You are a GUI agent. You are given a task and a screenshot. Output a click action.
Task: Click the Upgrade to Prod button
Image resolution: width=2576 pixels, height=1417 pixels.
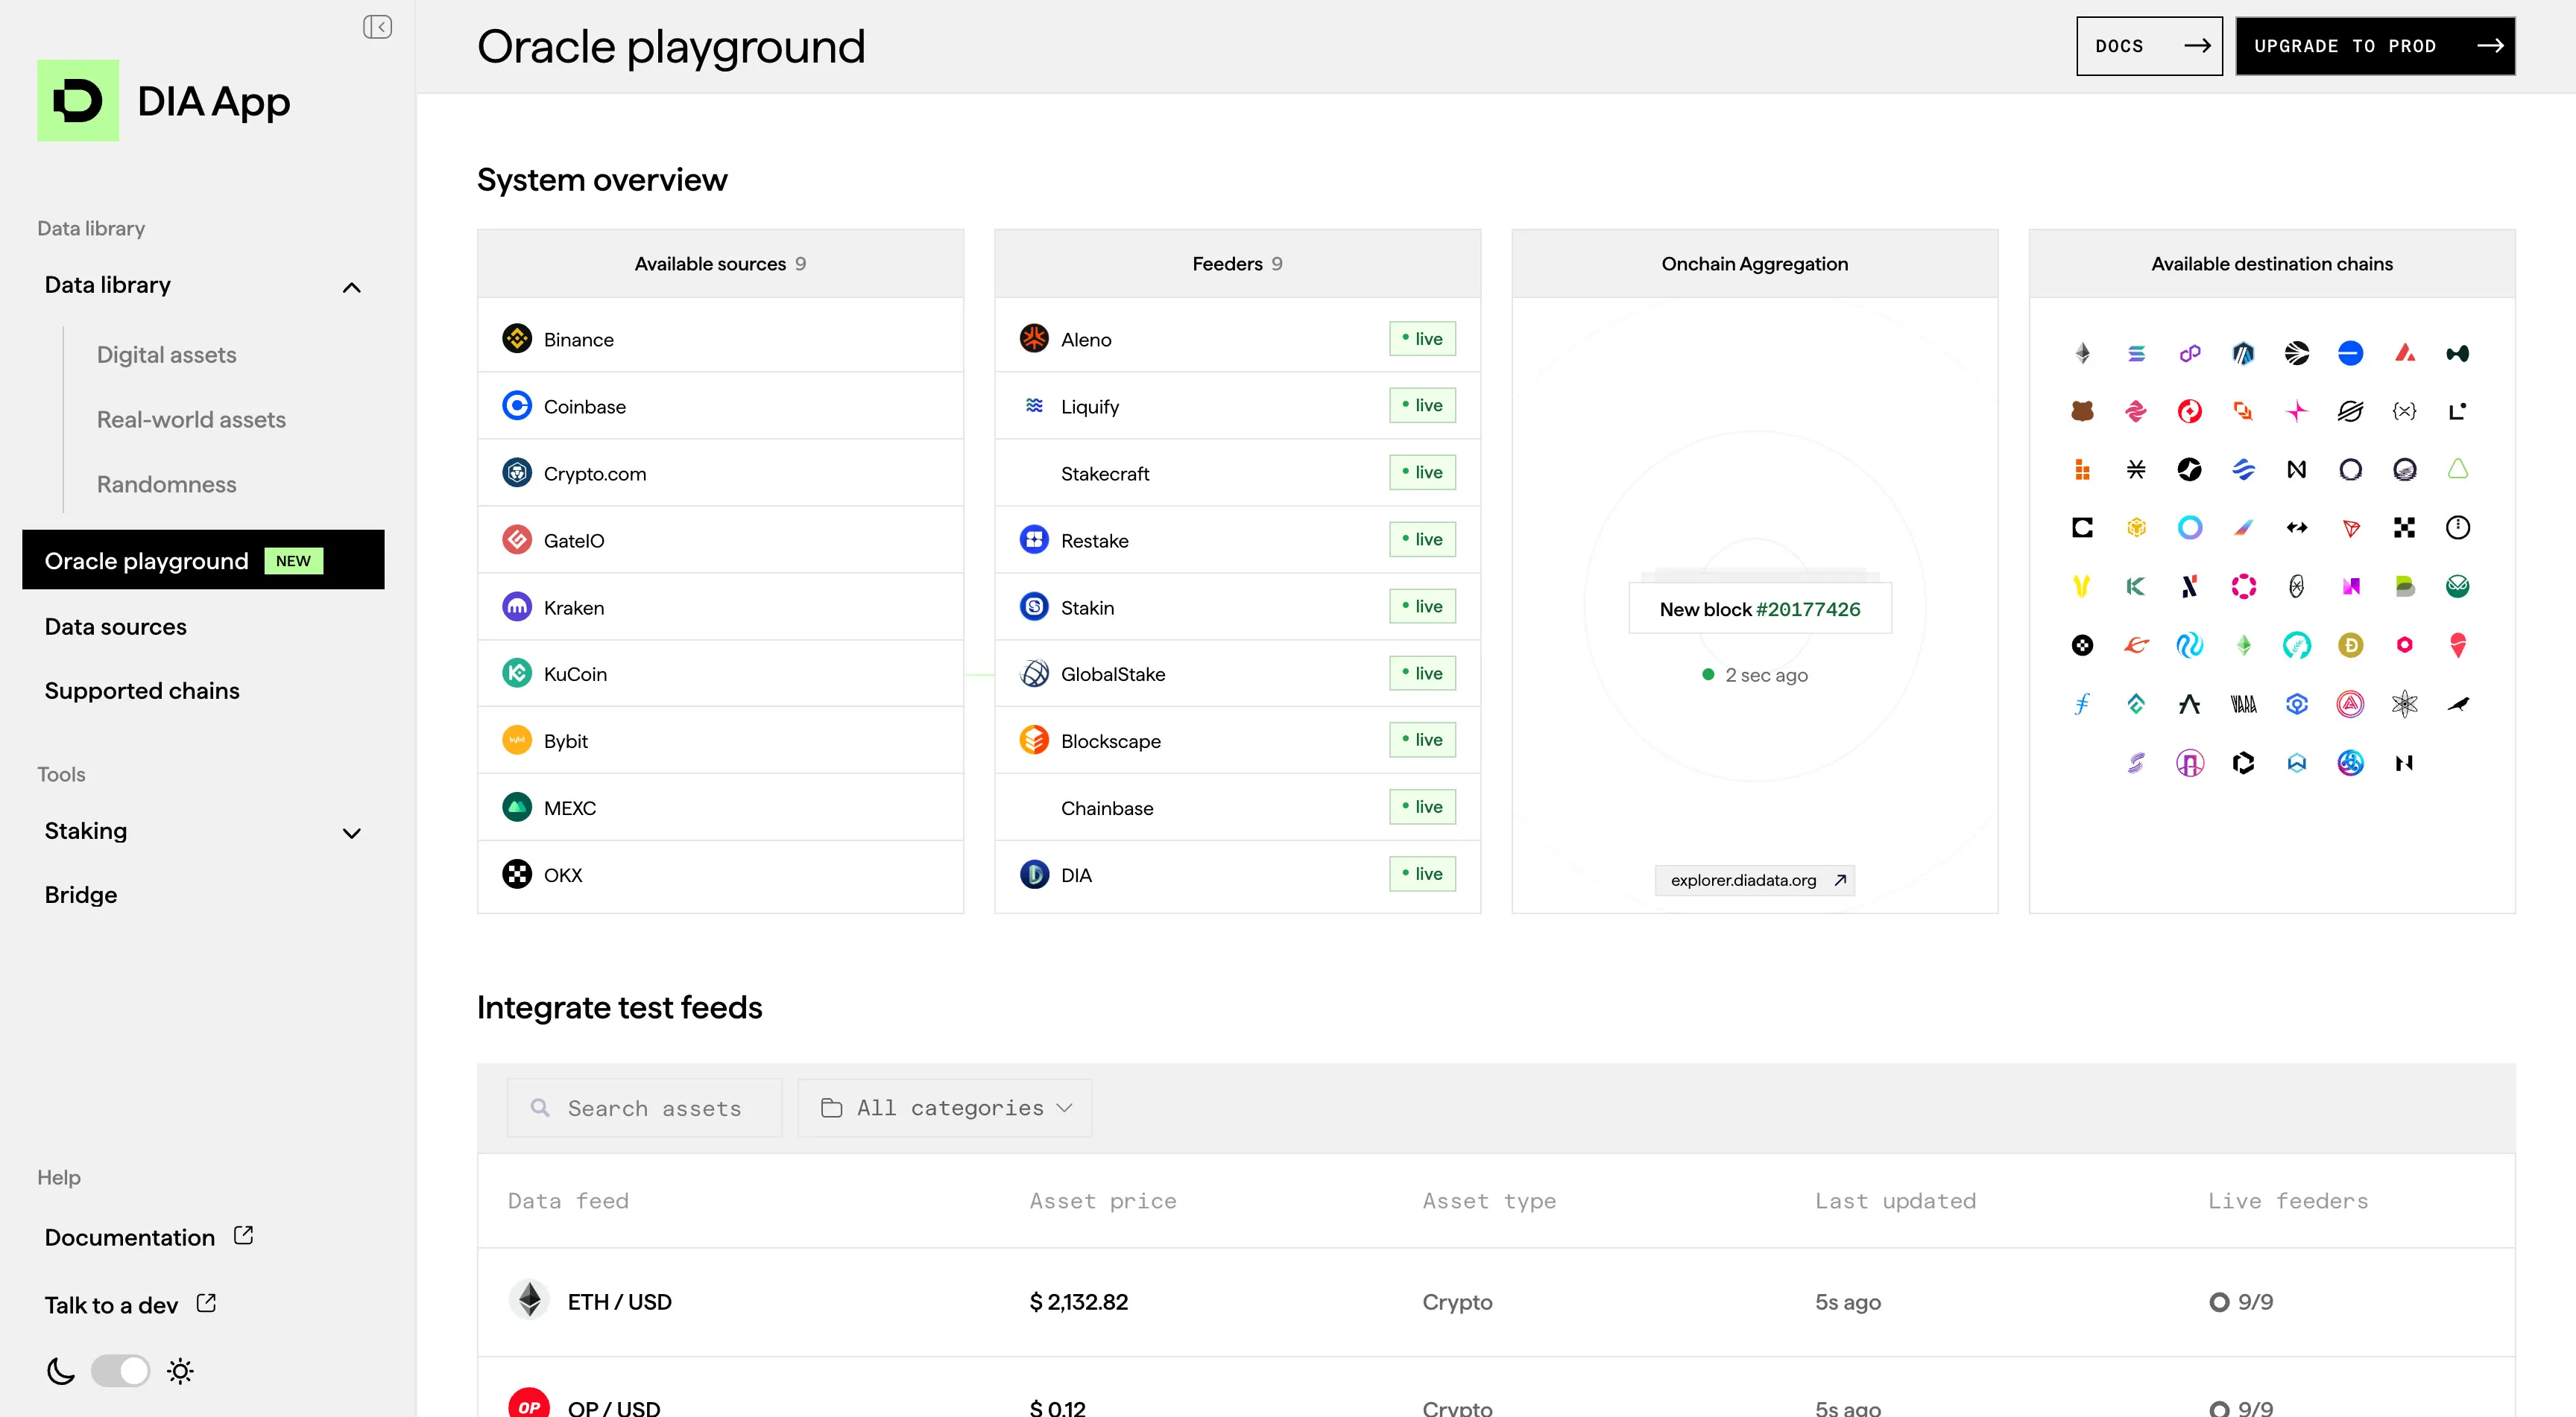click(2375, 46)
